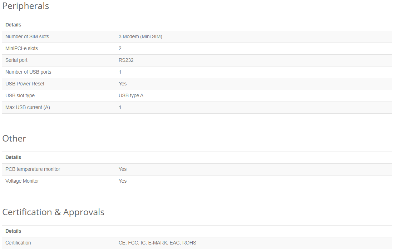Click the Peripherals section heading
This screenshot has width=395, height=252.
[25, 6]
